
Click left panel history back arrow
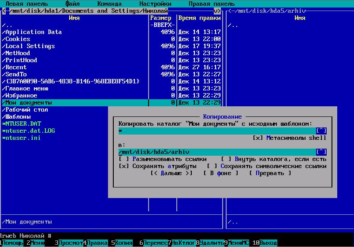click(x=4, y=11)
